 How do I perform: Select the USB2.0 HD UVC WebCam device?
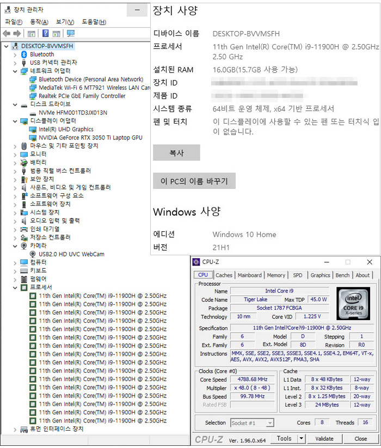point(71,254)
